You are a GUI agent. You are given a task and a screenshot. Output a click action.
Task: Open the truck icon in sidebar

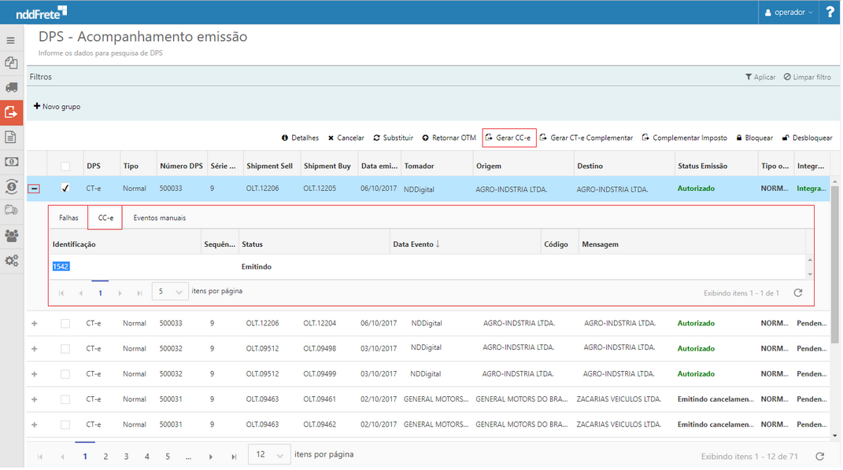[x=11, y=87]
